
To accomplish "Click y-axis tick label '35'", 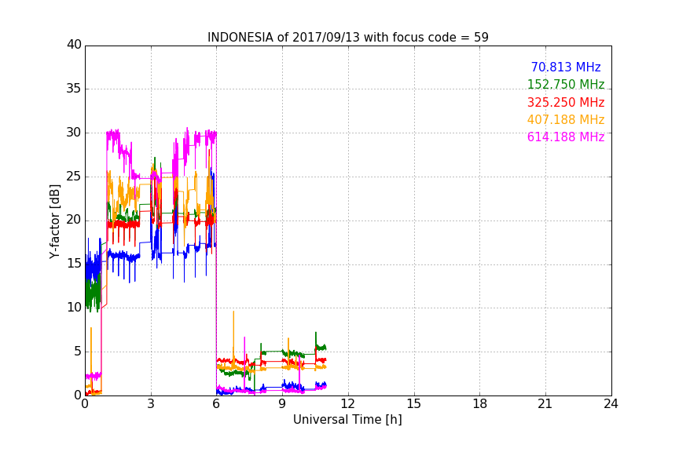I will (x=74, y=89).
